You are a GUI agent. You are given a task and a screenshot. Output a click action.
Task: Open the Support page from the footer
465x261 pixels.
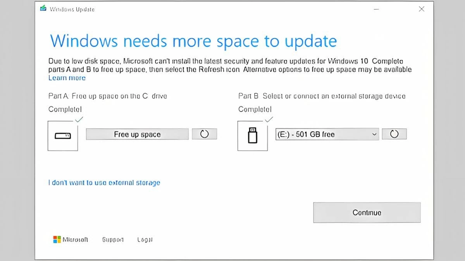(x=112, y=239)
